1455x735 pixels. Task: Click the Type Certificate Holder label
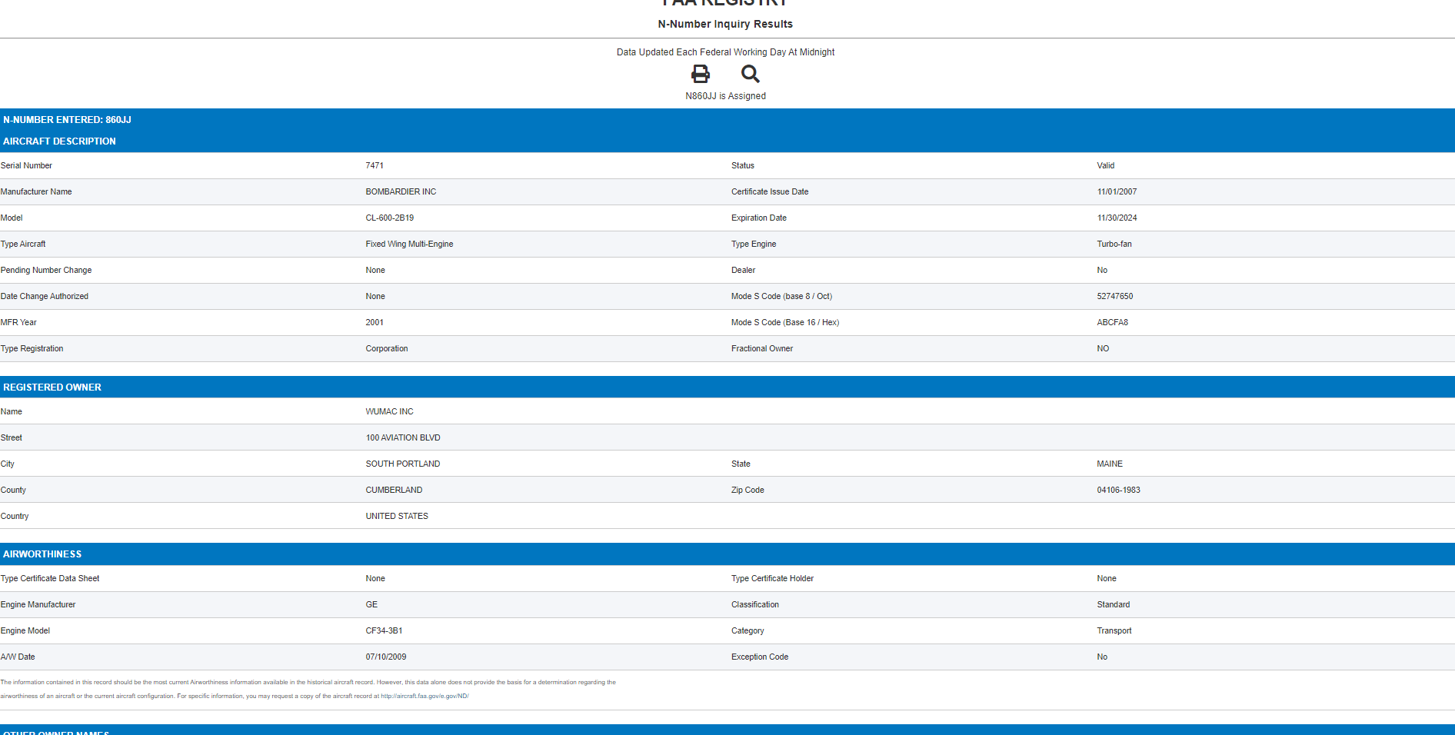click(772, 578)
